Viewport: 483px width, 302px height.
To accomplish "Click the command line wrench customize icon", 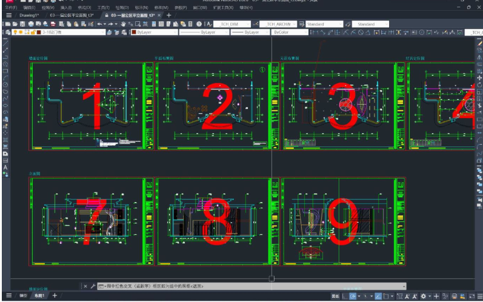I will [x=93, y=286].
